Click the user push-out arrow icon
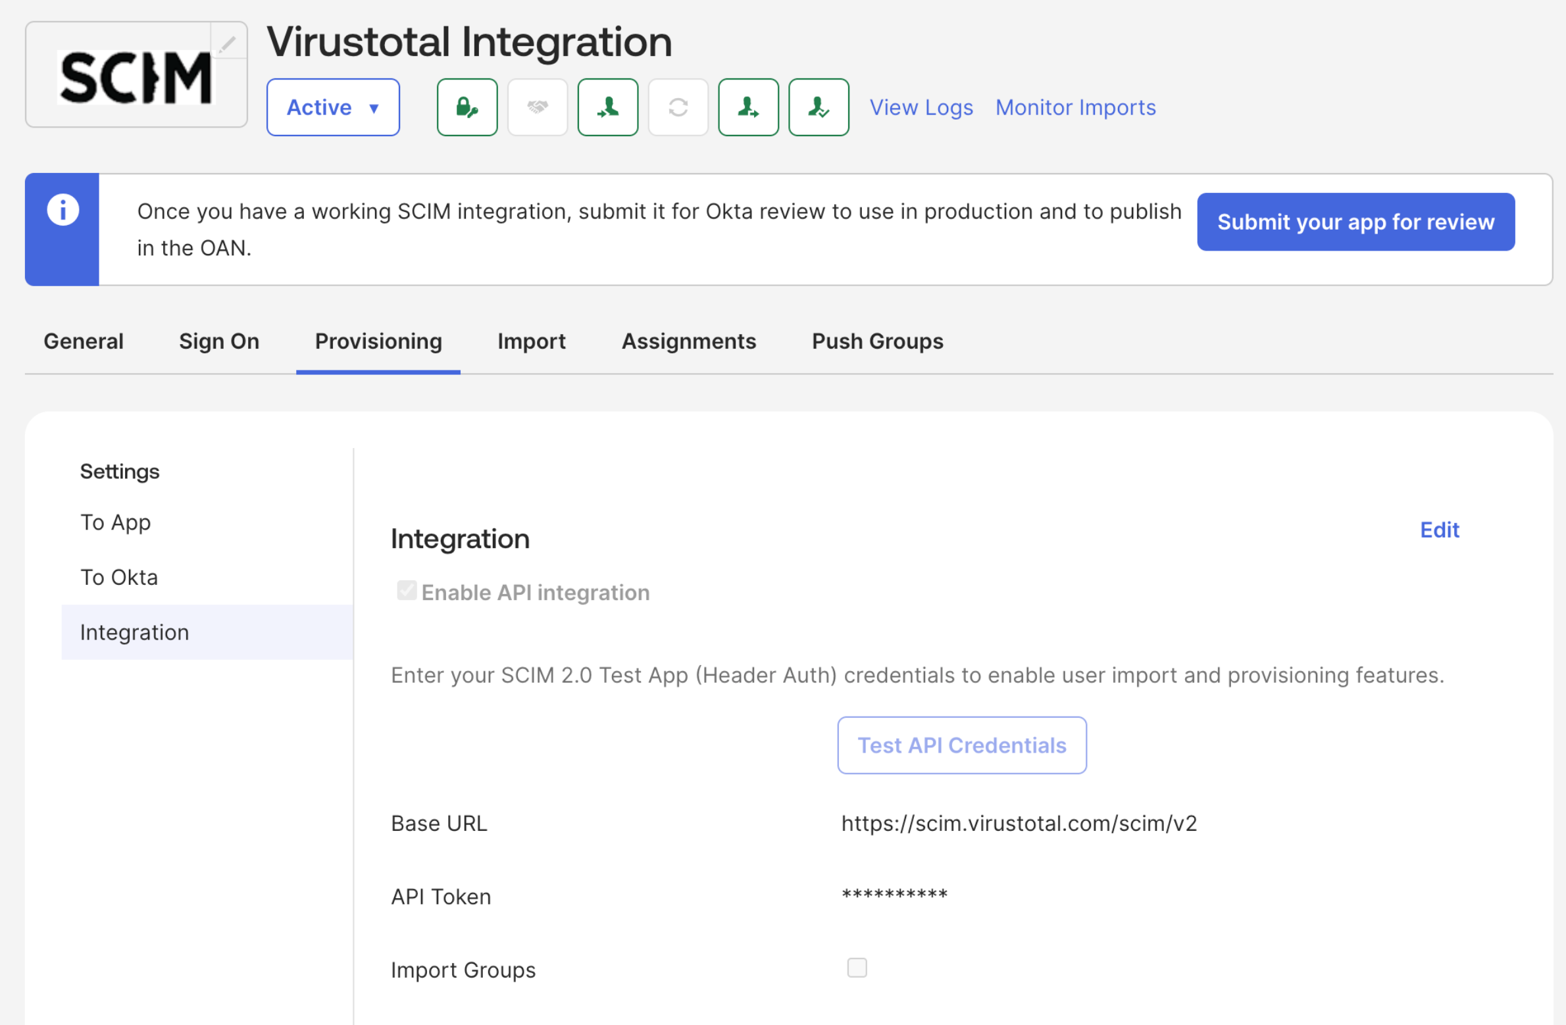The image size is (1566, 1025). [x=748, y=107]
